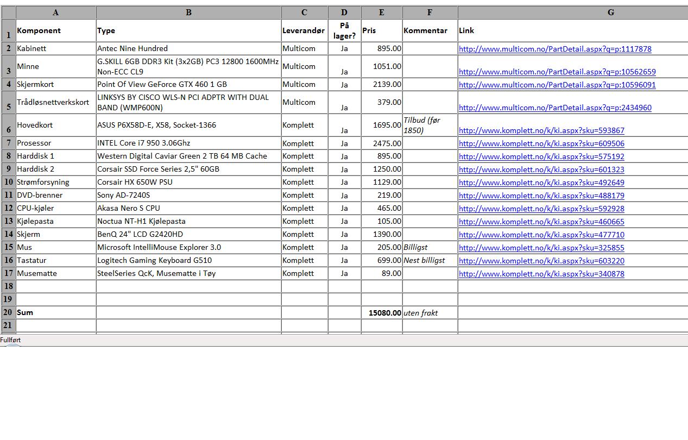This screenshot has height=440, width=688.
Task: Select the Sony AD-7240S cell
Action: (x=188, y=195)
